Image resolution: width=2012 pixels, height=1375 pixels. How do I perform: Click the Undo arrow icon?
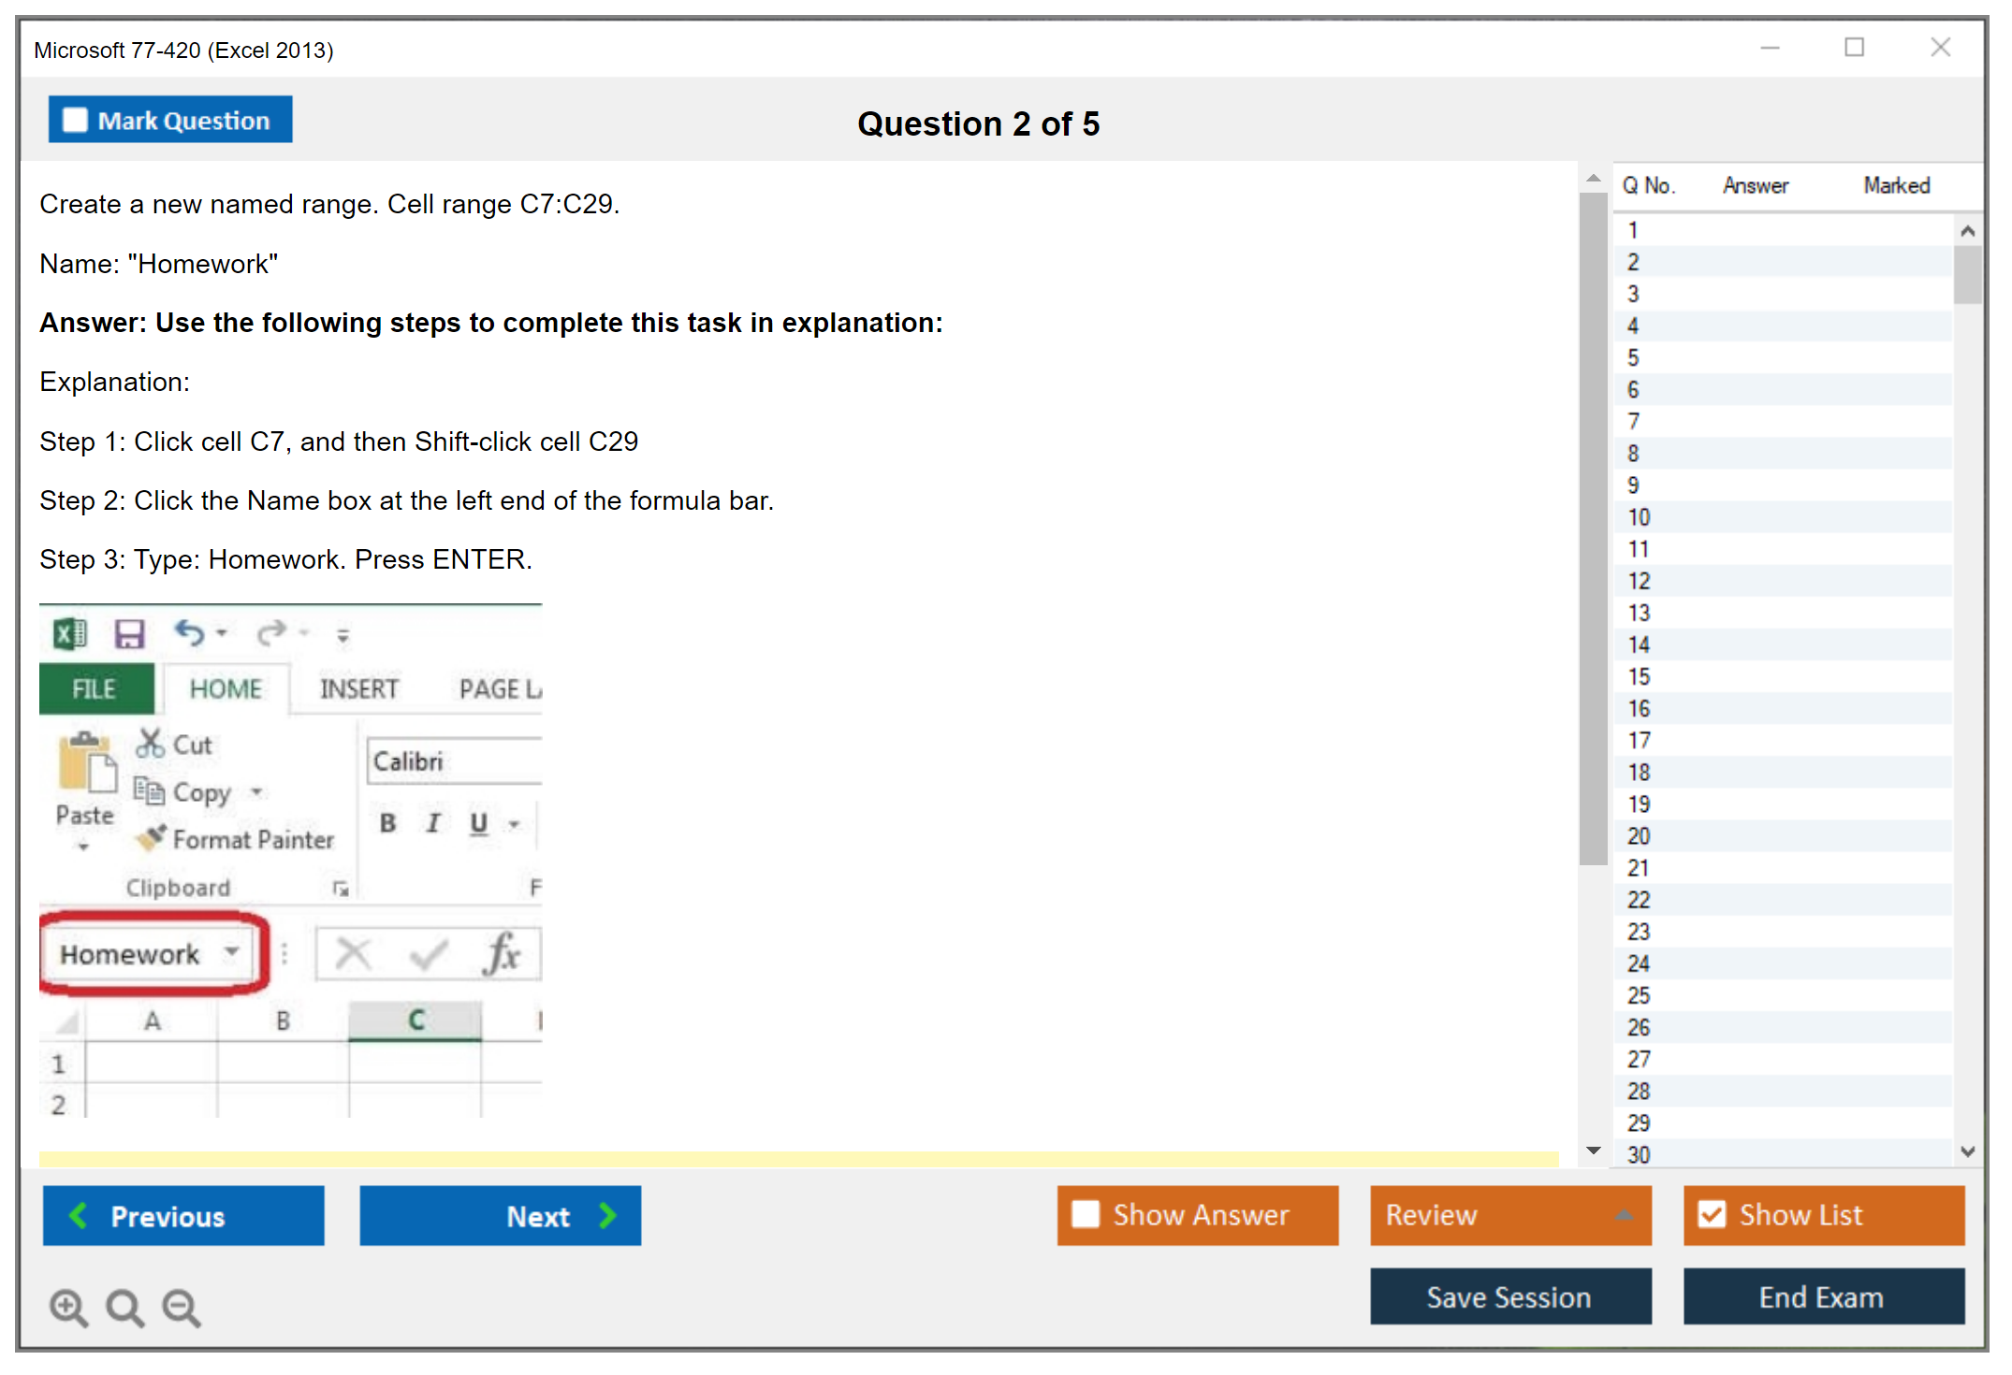click(x=189, y=633)
